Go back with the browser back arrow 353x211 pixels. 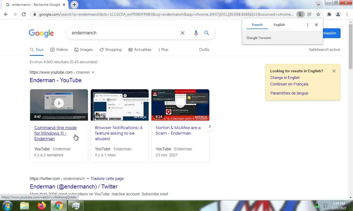[6, 14]
